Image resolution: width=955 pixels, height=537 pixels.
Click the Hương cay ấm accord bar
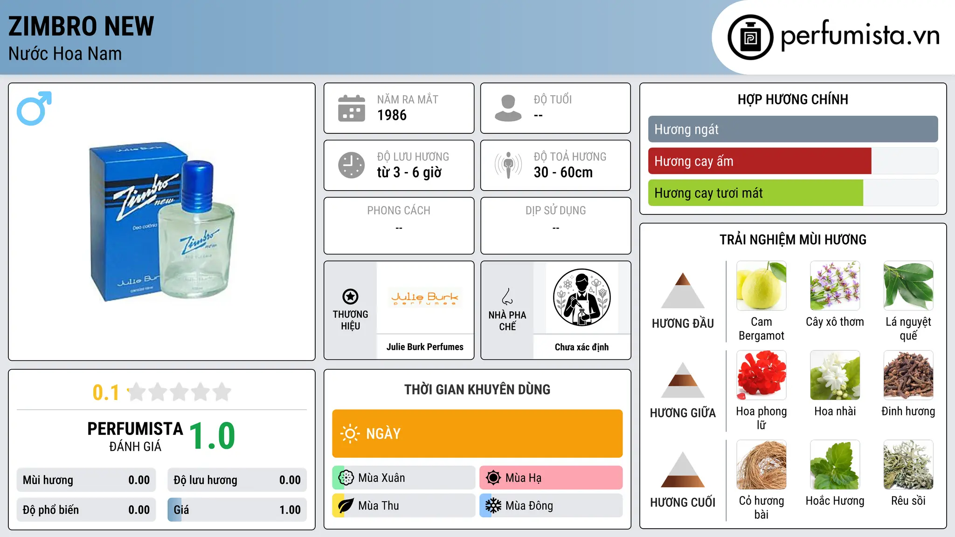(x=793, y=161)
